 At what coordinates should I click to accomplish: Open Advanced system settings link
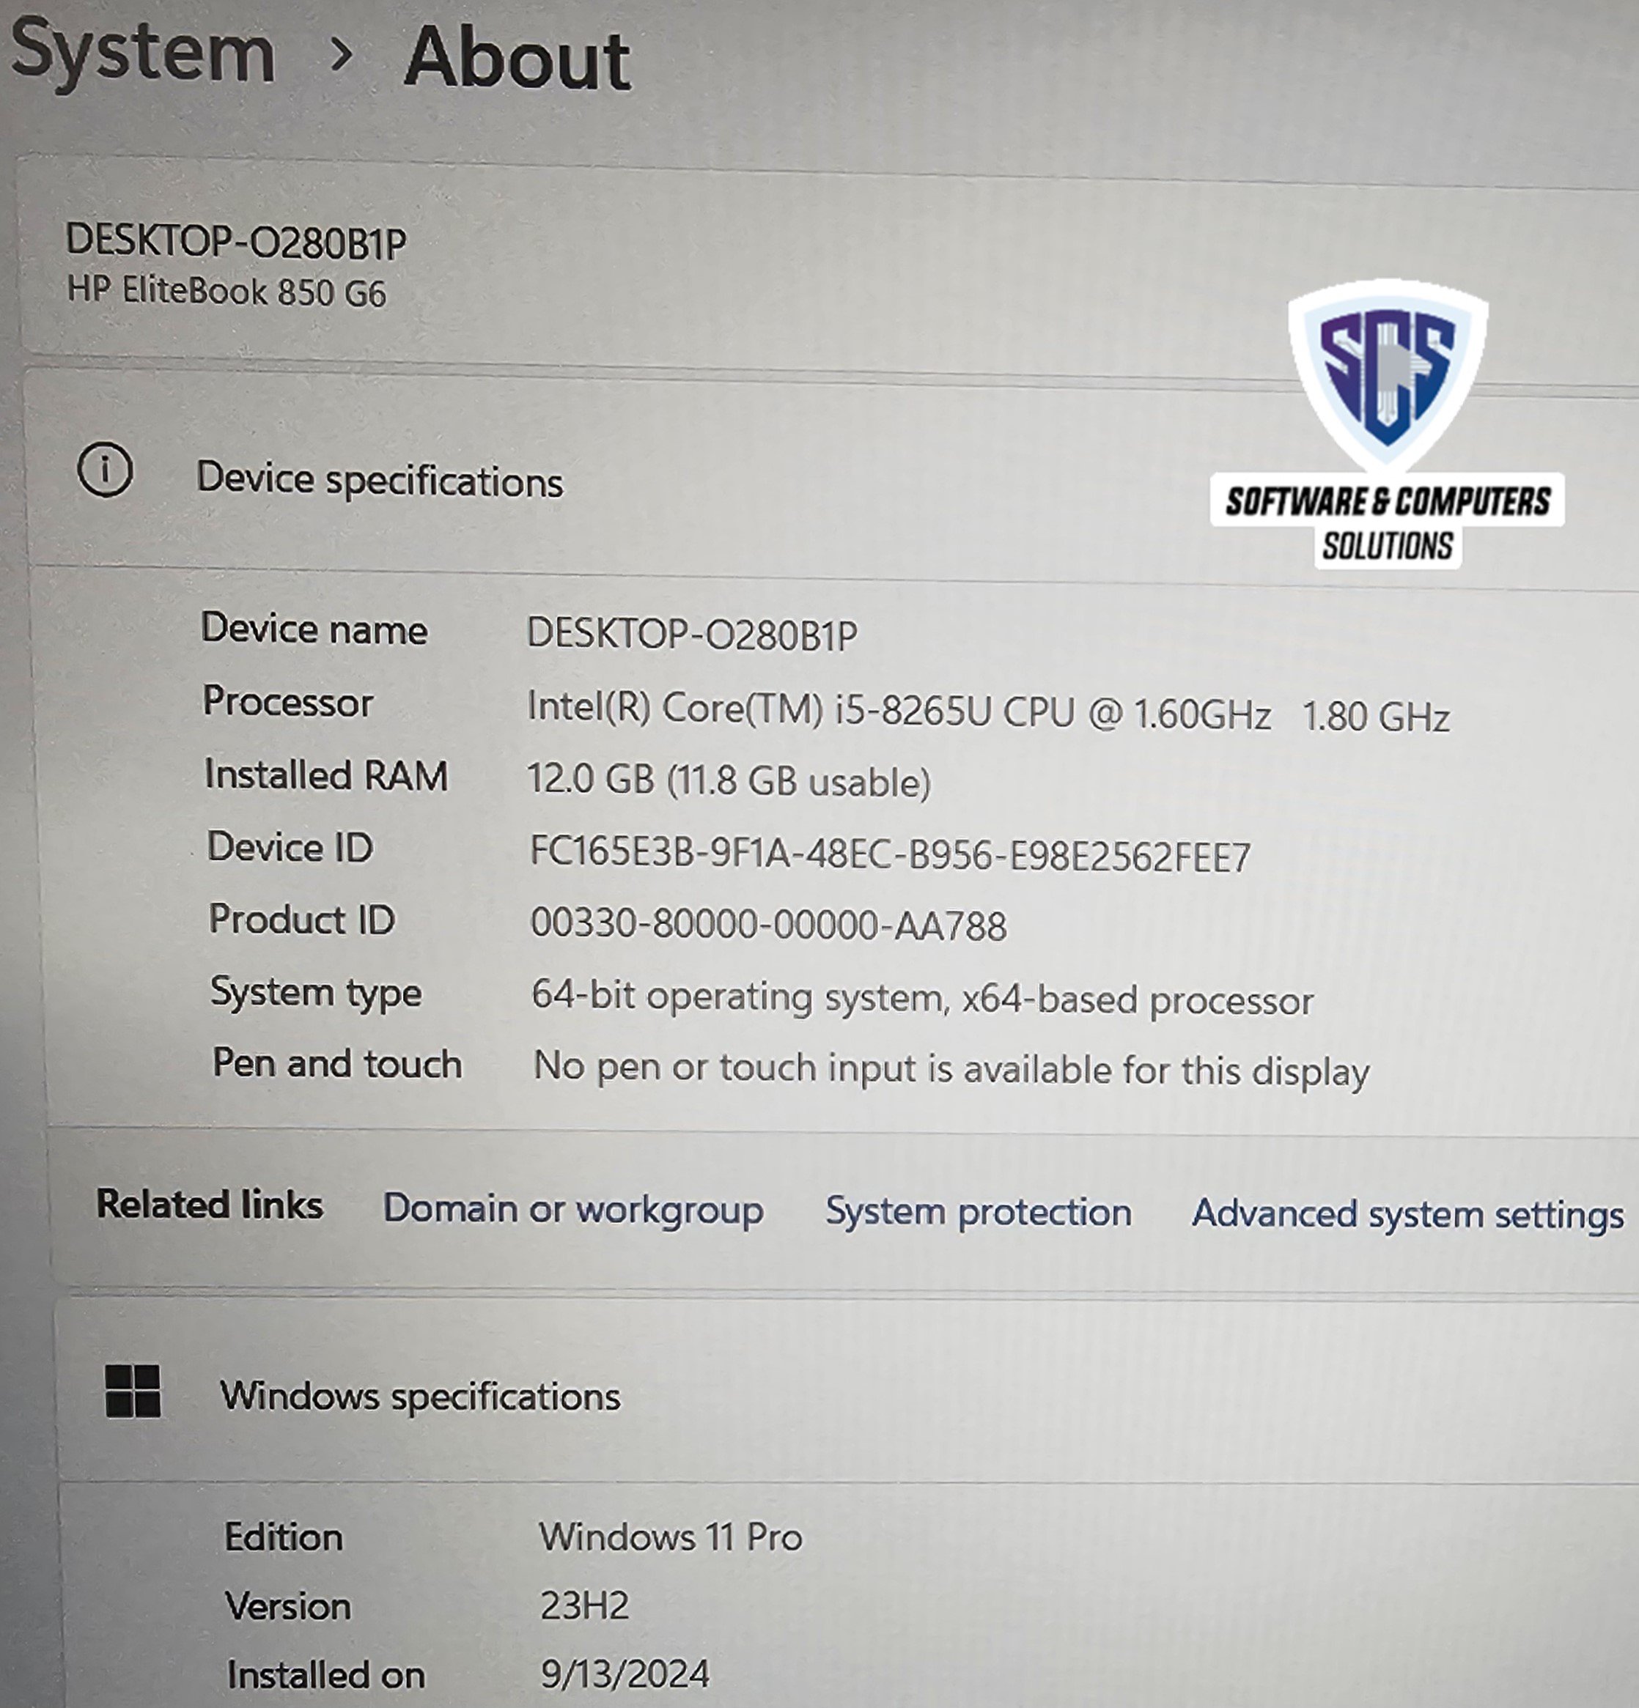coord(1407,1215)
